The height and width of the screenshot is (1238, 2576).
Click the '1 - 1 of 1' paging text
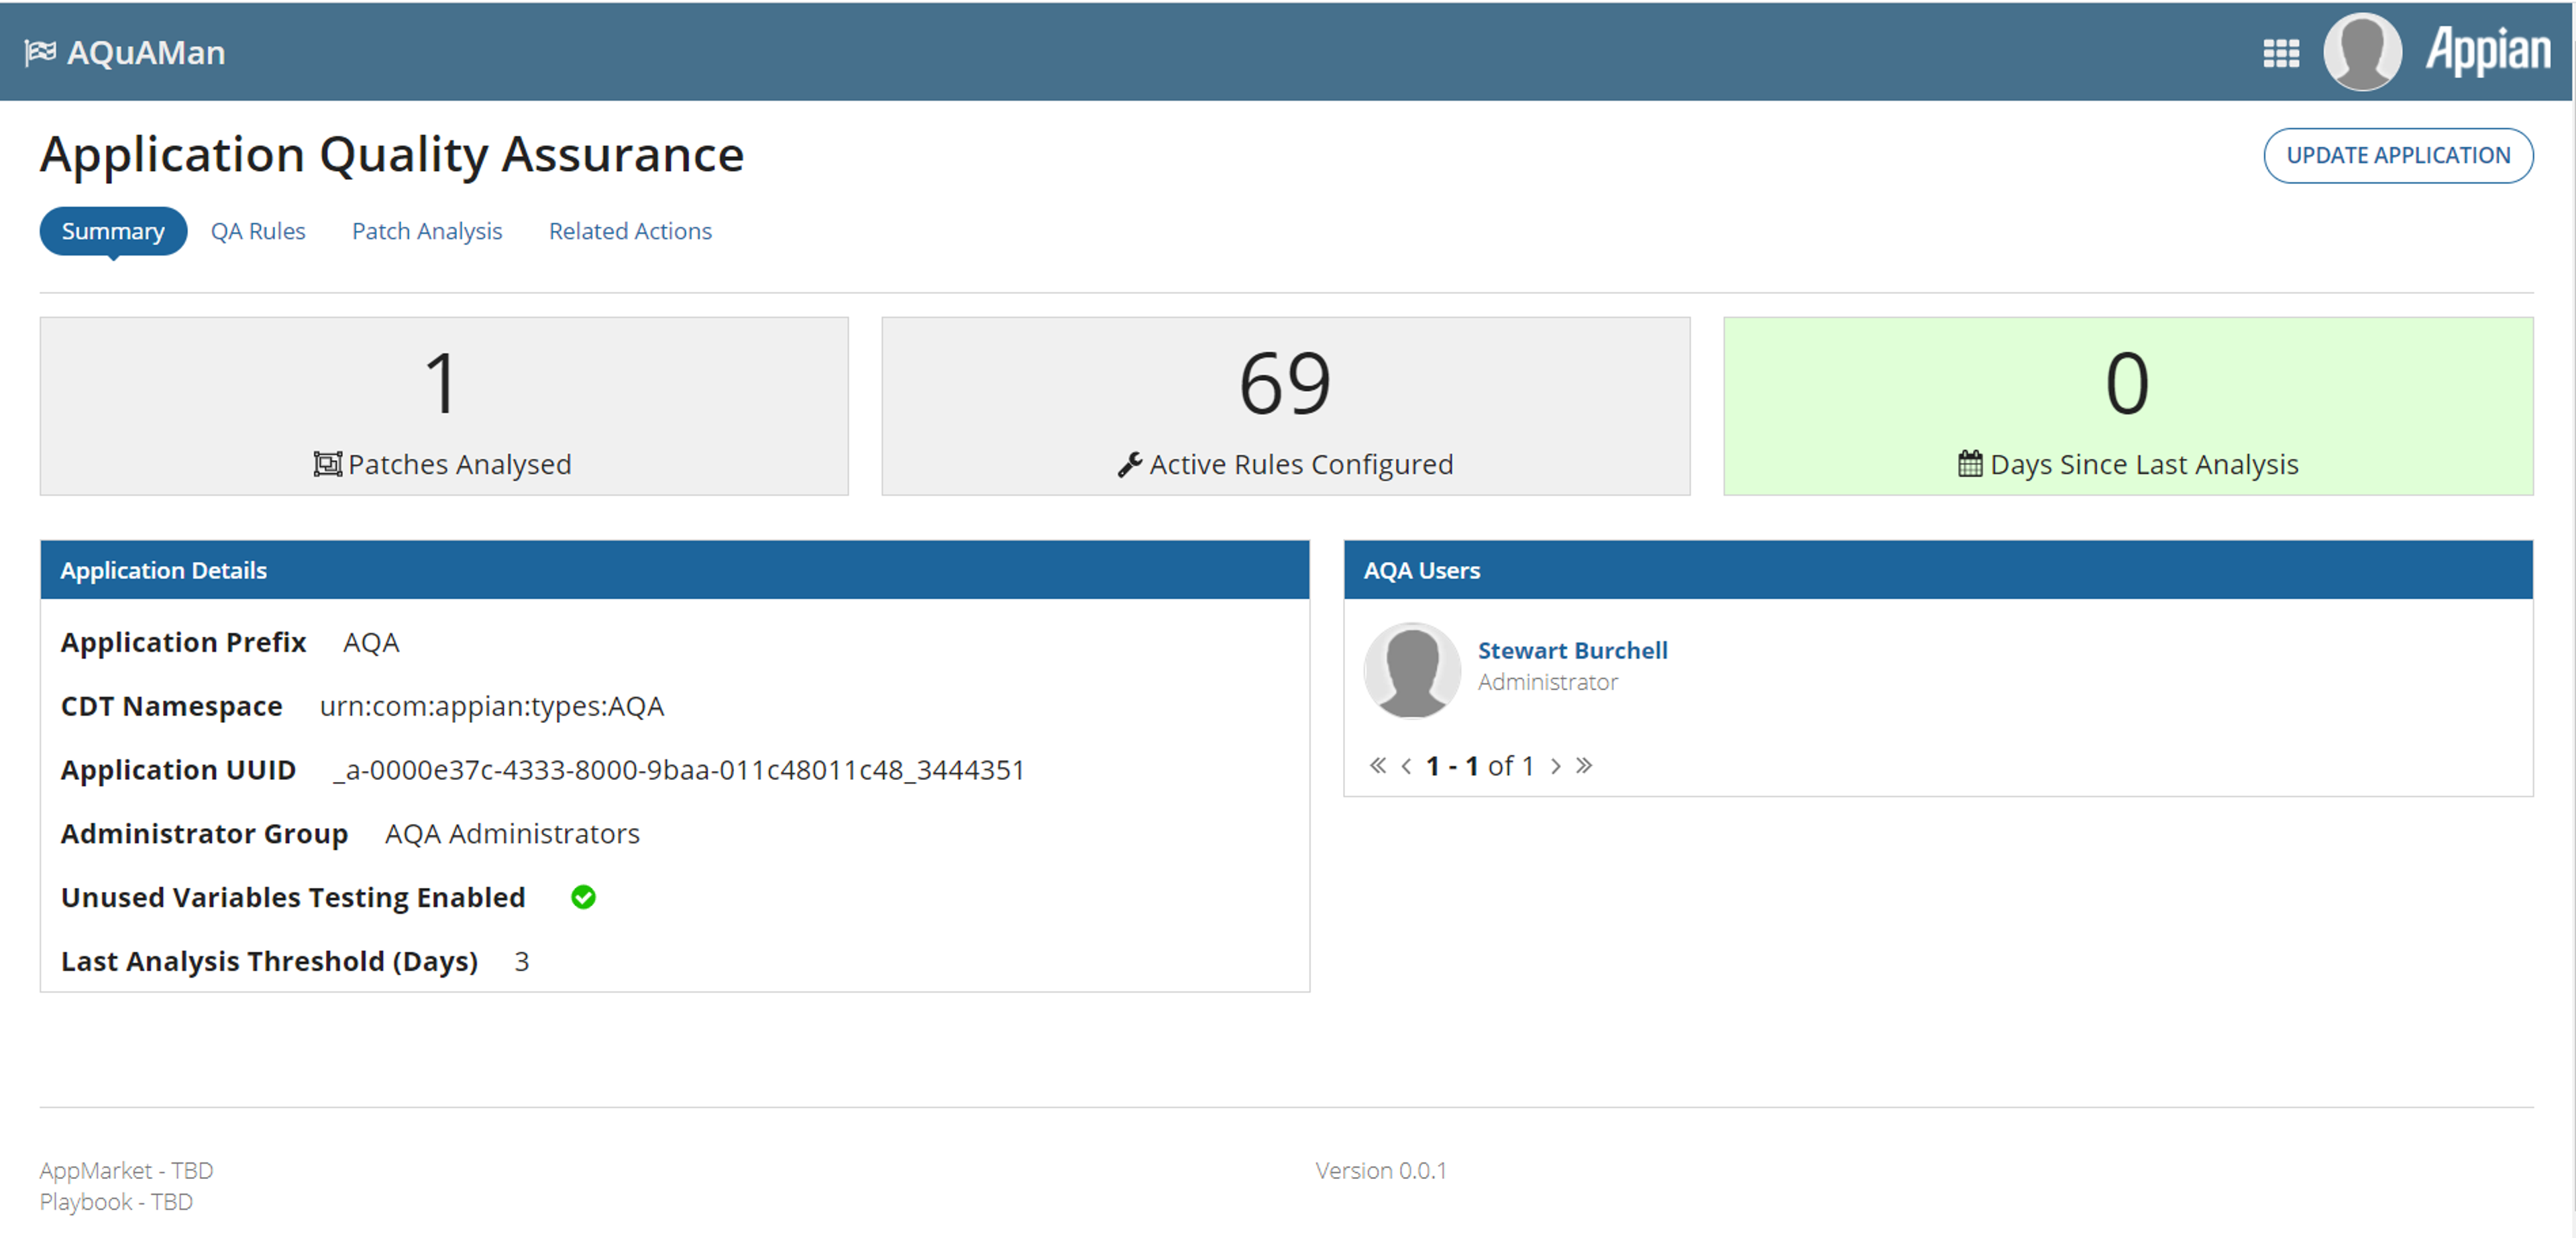[1480, 766]
